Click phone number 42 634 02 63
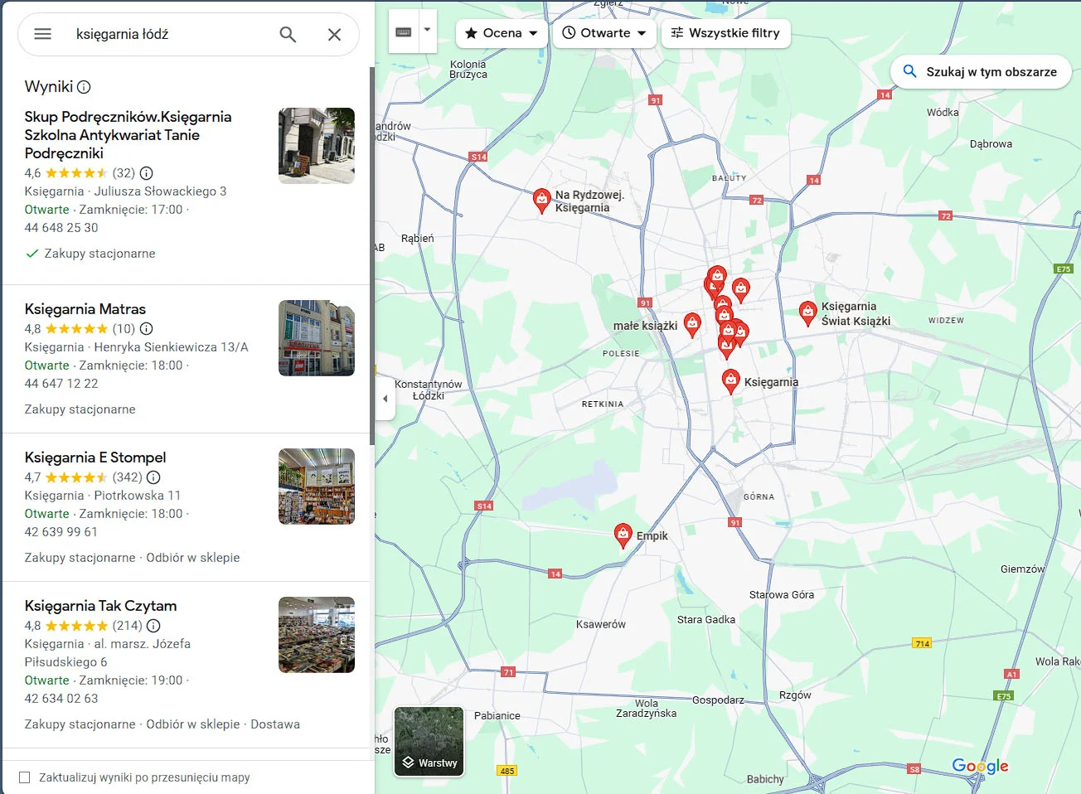Viewport: 1081px width, 794px height. coord(61,699)
